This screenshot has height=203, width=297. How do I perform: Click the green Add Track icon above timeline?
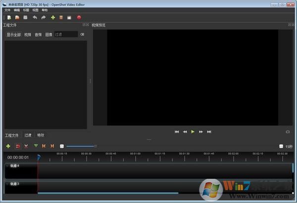click(x=8, y=146)
